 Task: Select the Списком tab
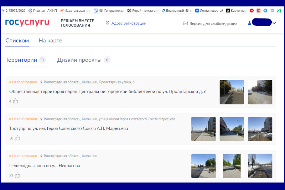[x=17, y=41]
